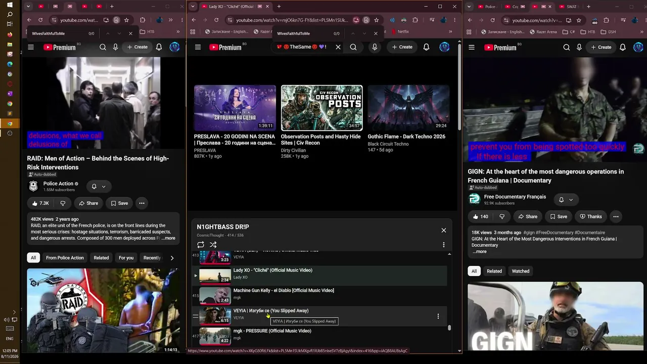Open search in the right YouTube window
Viewport: 647px width, 364px height.
pos(567,48)
